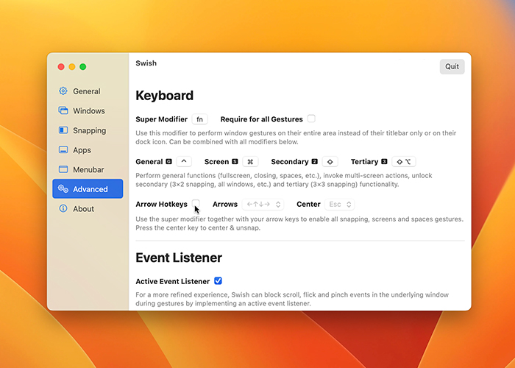Change the Tertiary modifier shift-option keys
This screenshot has height=368, width=515.
(x=404, y=162)
